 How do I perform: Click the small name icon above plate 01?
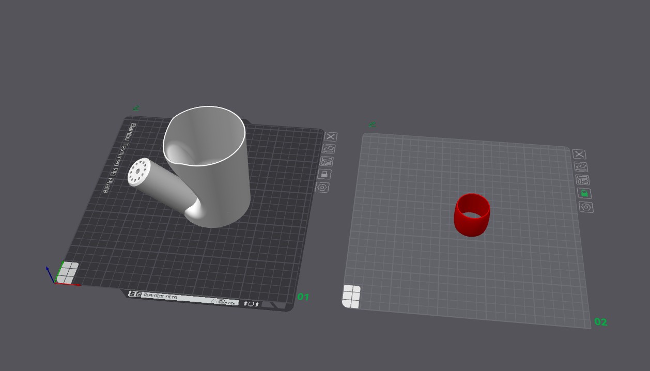coord(136,109)
